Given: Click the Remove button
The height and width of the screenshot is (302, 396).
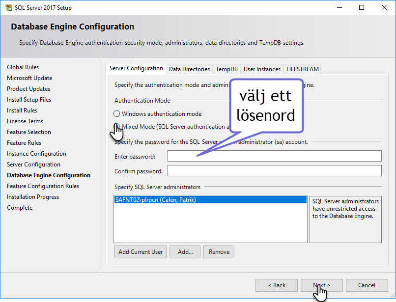Looking at the screenshot, I should (219, 252).
